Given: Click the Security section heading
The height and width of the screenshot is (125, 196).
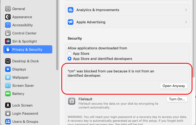Looking at the screenshot, I should [x=75, y=38].
